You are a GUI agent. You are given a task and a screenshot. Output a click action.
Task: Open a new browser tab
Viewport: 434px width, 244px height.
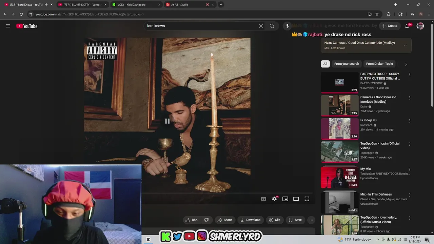221,4
